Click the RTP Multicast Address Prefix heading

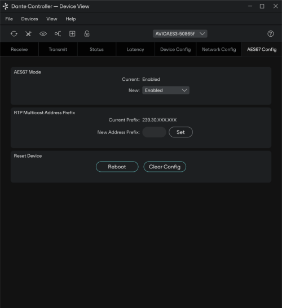point(45,113)
